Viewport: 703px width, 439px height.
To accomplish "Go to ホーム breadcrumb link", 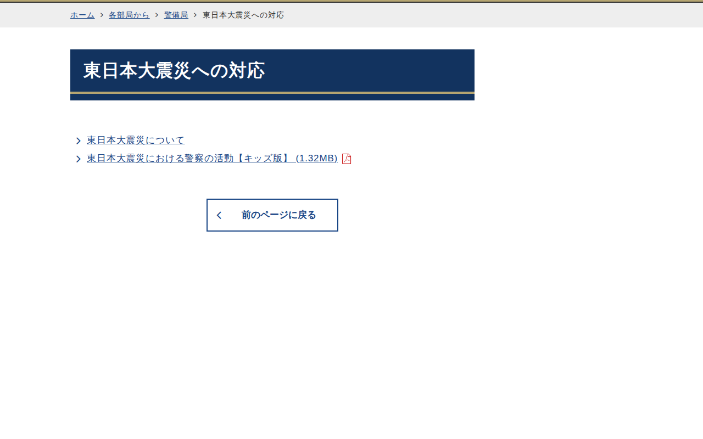I will 82,15.
